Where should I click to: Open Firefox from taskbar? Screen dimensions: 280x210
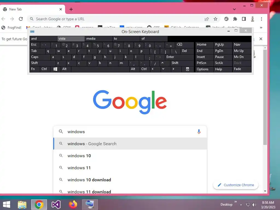coord(73,205)
